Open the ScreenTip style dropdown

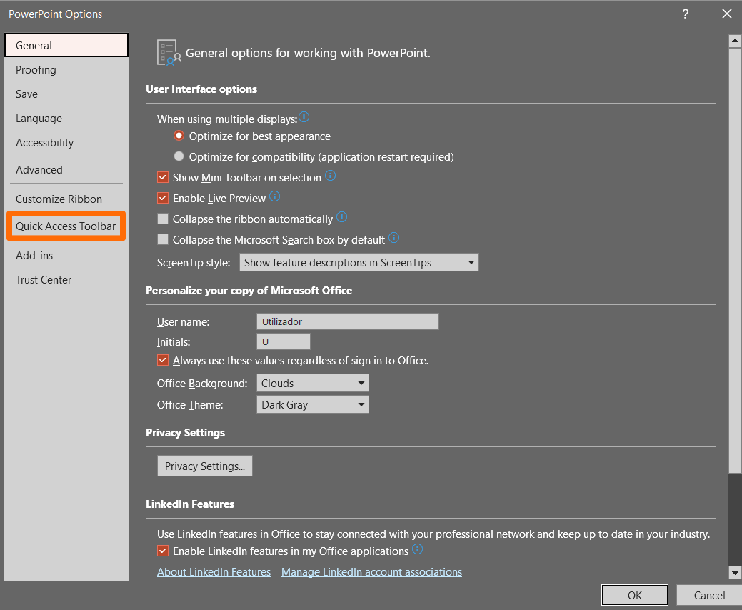click(x=359, y=263)
